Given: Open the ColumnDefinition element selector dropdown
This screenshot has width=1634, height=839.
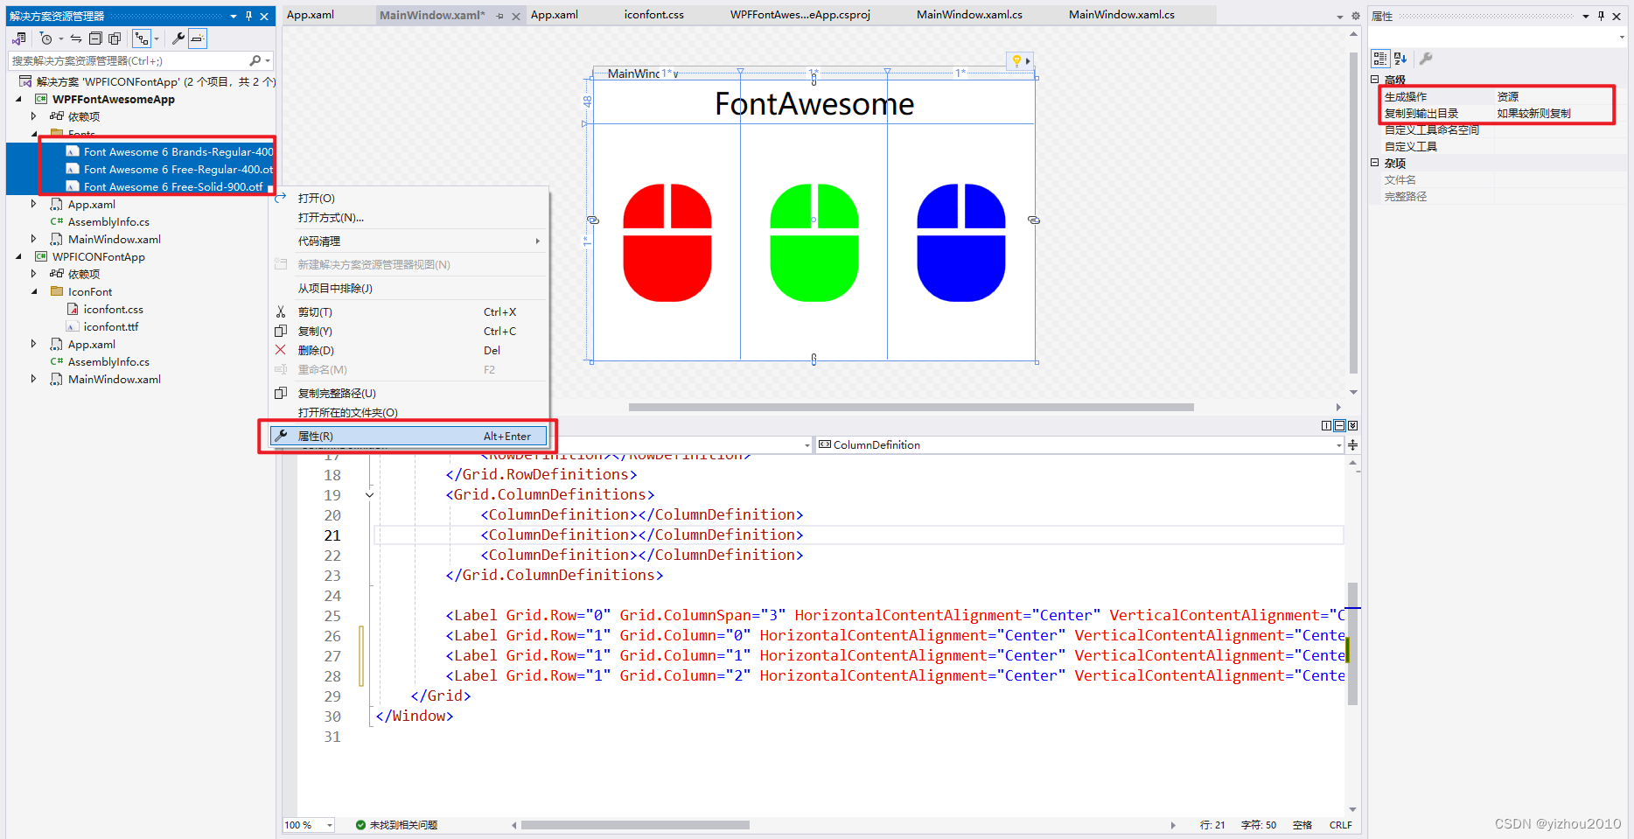Looking at the screenshot, I should [1337, 444].
